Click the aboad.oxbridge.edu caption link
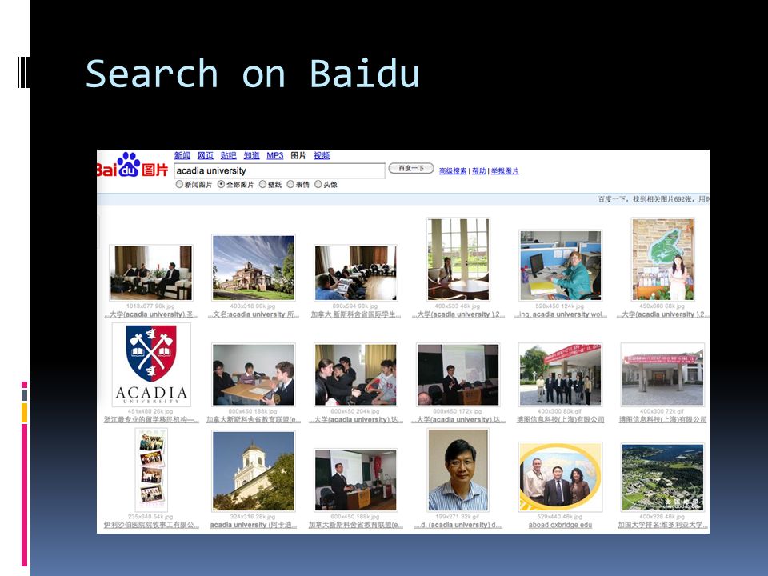Screen dimensions: 768x576 coord(560,525)
